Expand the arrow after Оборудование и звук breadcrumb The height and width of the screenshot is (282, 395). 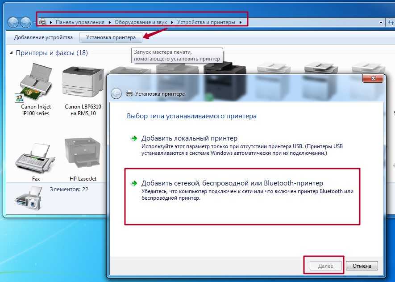pyautogui.click(x=172, y=22)
